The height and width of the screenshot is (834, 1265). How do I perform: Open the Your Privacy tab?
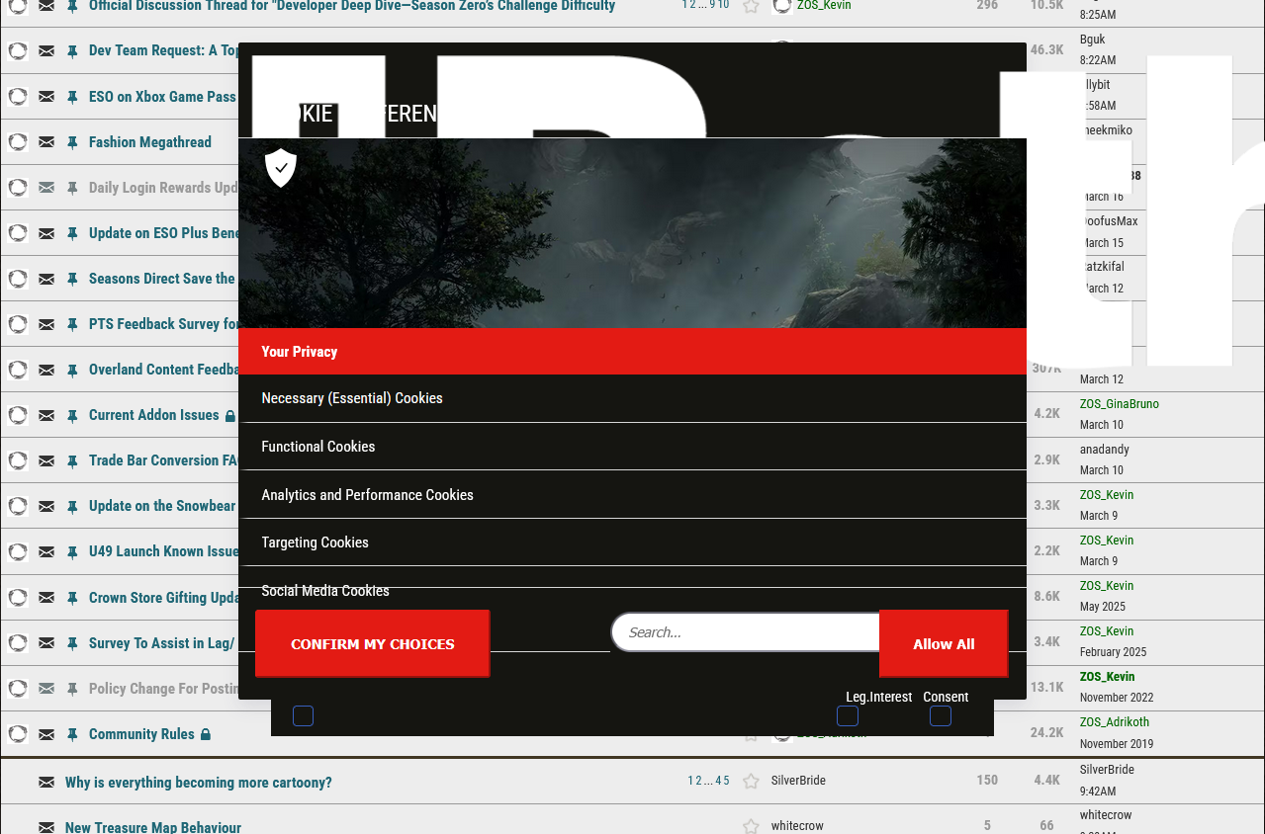click(x=632, y=352)
